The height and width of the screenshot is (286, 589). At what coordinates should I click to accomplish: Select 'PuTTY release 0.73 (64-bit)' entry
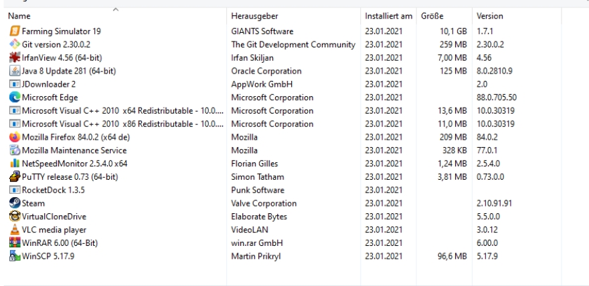pos(70,177)
